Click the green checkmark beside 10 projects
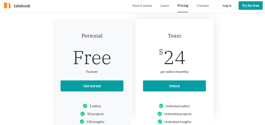265x125 pixels. pyautogui.click(x=83, y=114)
